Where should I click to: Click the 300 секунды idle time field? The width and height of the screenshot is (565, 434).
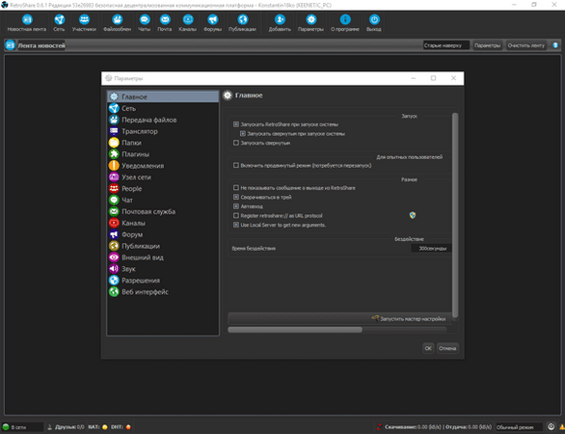click(x=431, y=249)
